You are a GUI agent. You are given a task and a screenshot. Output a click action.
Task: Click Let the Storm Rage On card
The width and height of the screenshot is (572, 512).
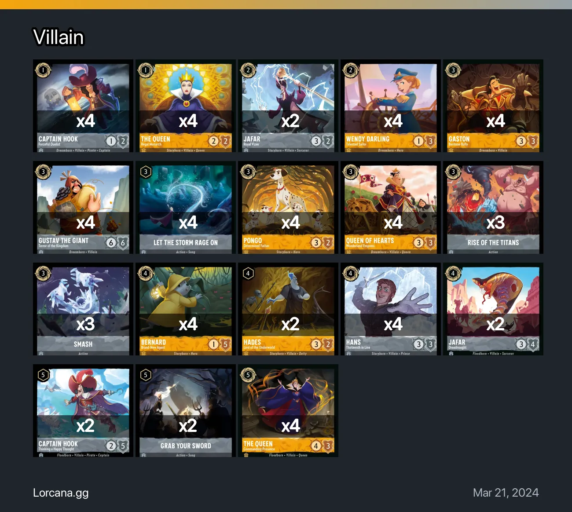(x=186, y=208)
